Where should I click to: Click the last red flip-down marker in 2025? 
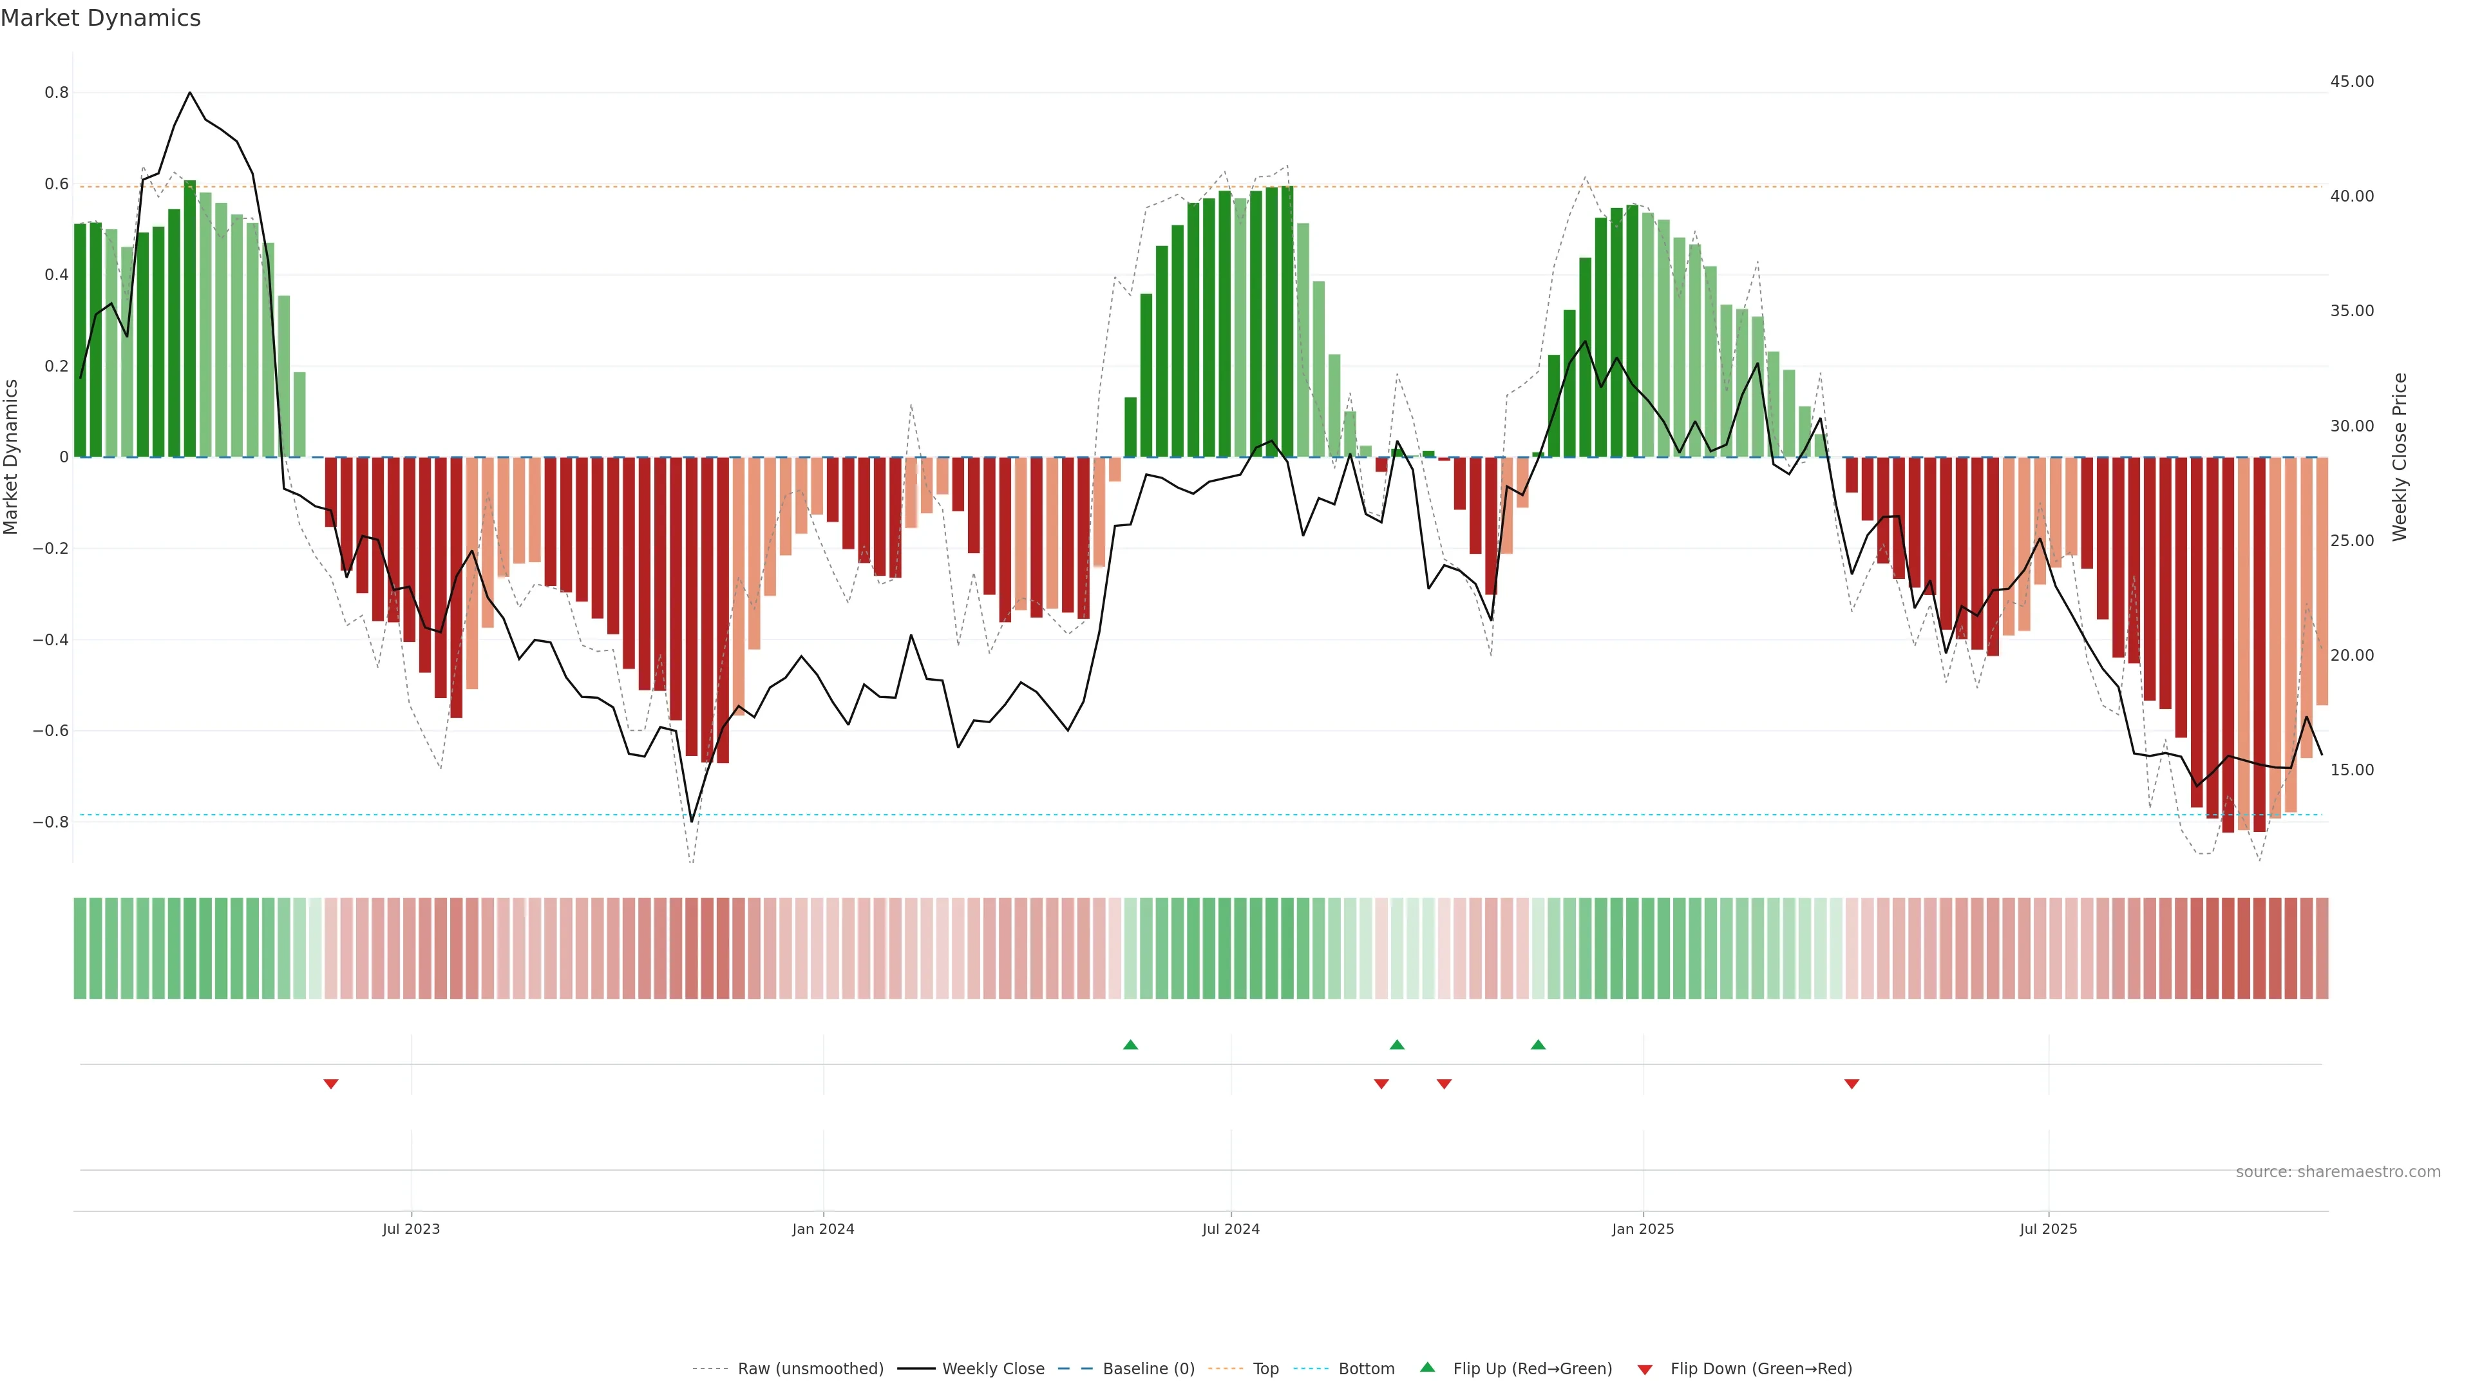click(1852, 1084)
